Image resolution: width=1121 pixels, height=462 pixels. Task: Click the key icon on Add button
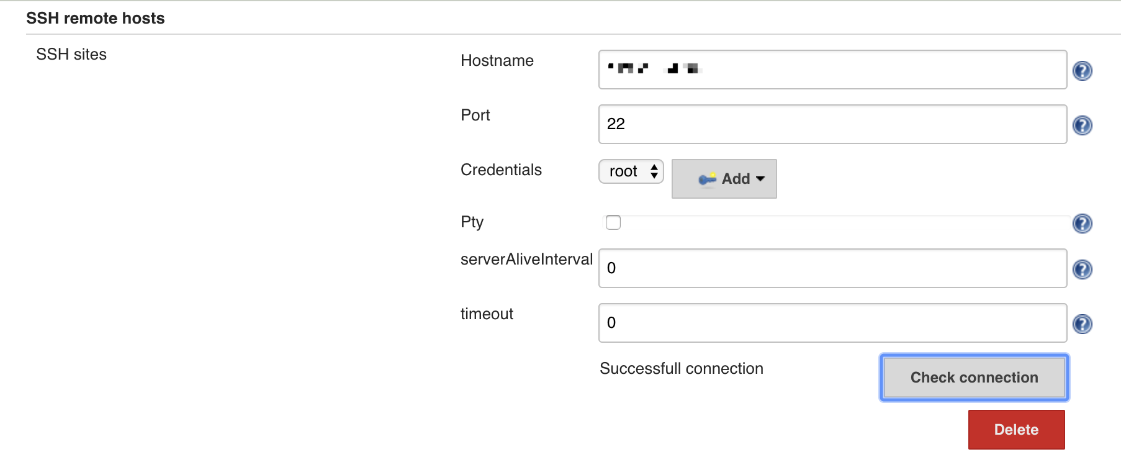(707, 179)
